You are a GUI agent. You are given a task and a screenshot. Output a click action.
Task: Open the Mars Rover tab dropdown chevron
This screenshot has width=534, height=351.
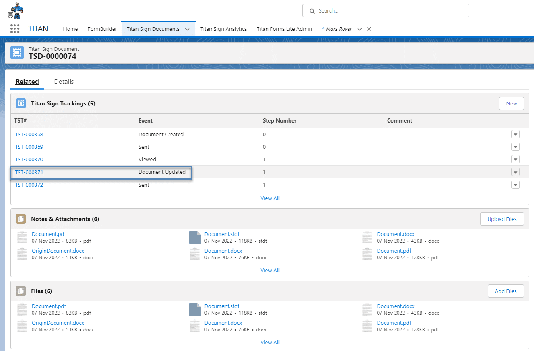pos(360,29)
